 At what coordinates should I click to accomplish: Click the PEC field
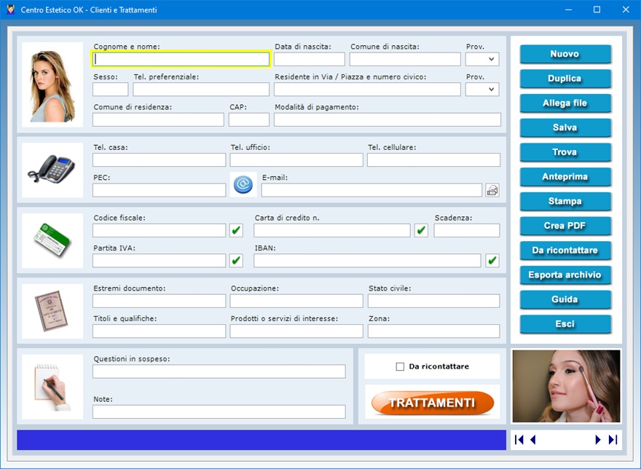tap(159, 190)
